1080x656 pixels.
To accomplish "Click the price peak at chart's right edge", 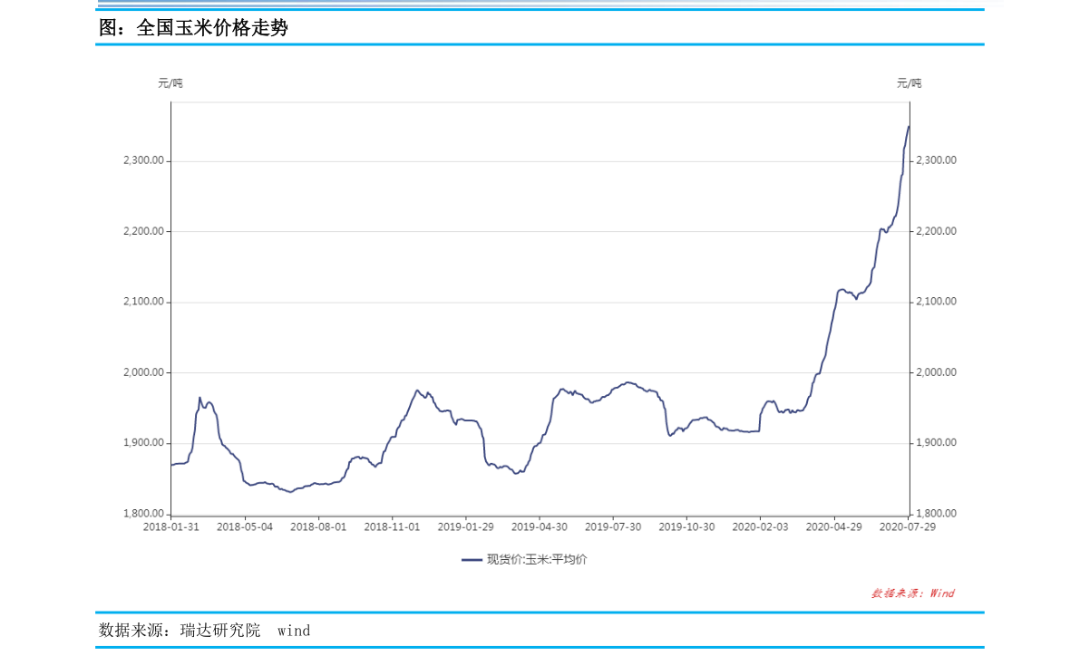I will click(x=909, y=128).
